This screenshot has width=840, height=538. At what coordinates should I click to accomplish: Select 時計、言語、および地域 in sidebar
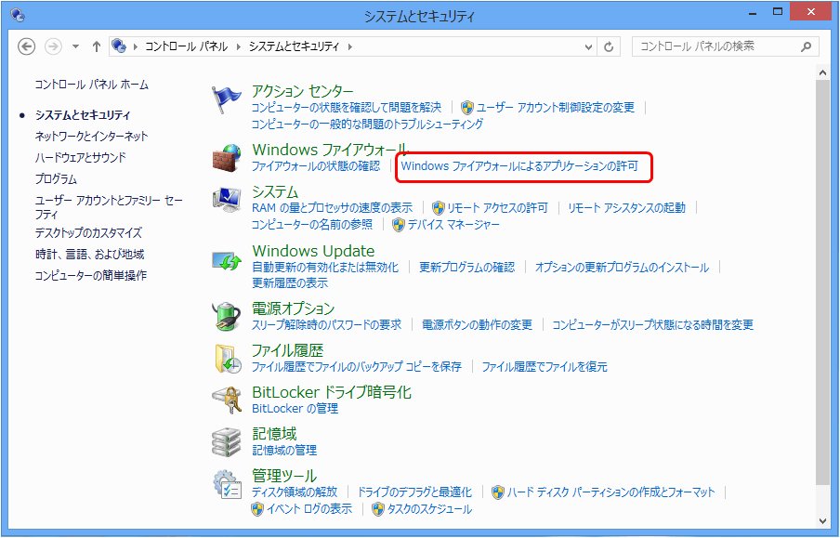(89, 254)
